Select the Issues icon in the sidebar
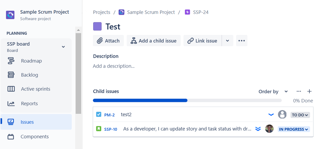Screen dimensions: 322x149 coord(11,122)
